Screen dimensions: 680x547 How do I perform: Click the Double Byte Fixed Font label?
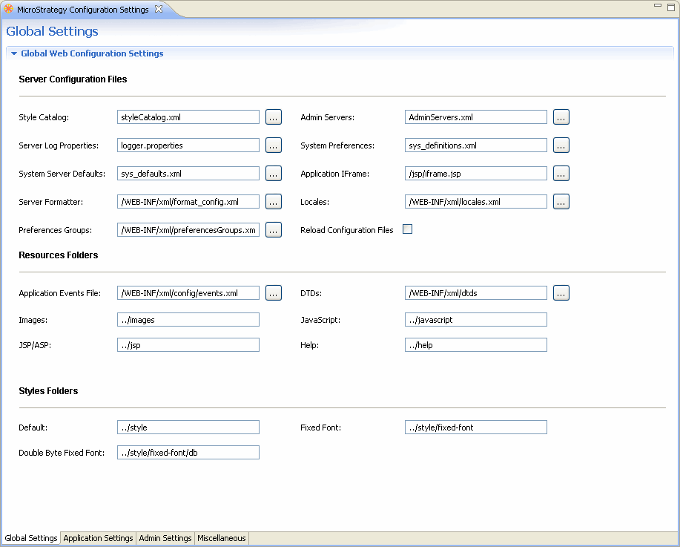coord(62,453)
